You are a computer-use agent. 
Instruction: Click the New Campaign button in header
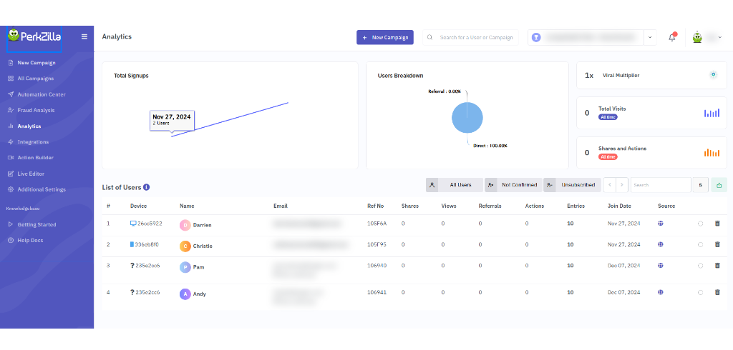click(385, 37)
